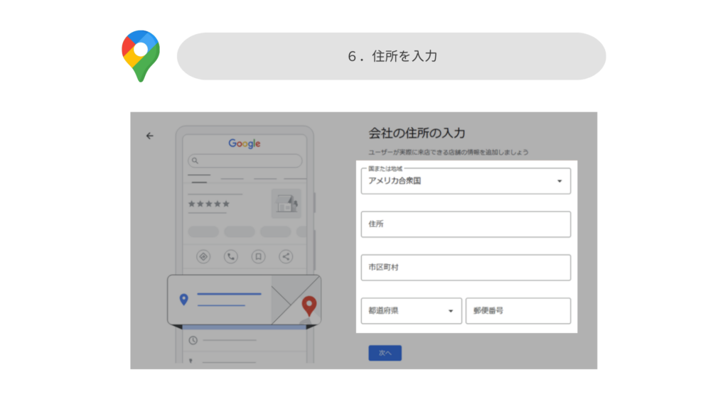The image size is (728, 409).
Task: Click the blue 次へ next button
Action: (x=385, y=353)
